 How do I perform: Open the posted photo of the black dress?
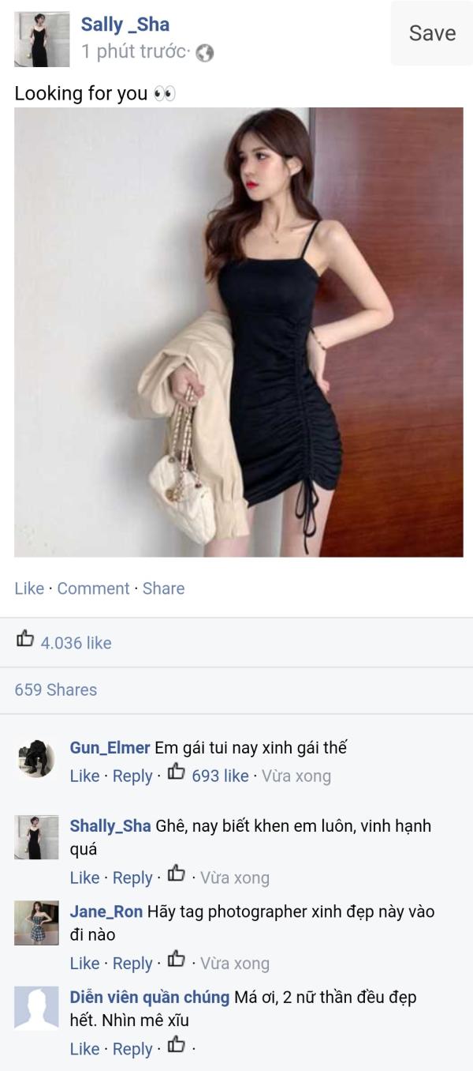pos(239,333)
